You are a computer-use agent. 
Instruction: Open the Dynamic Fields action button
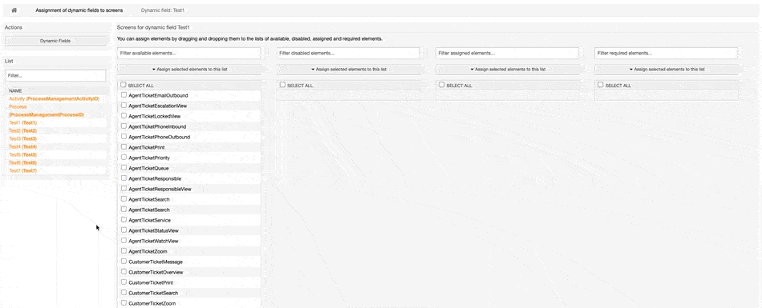pos(55,42)
